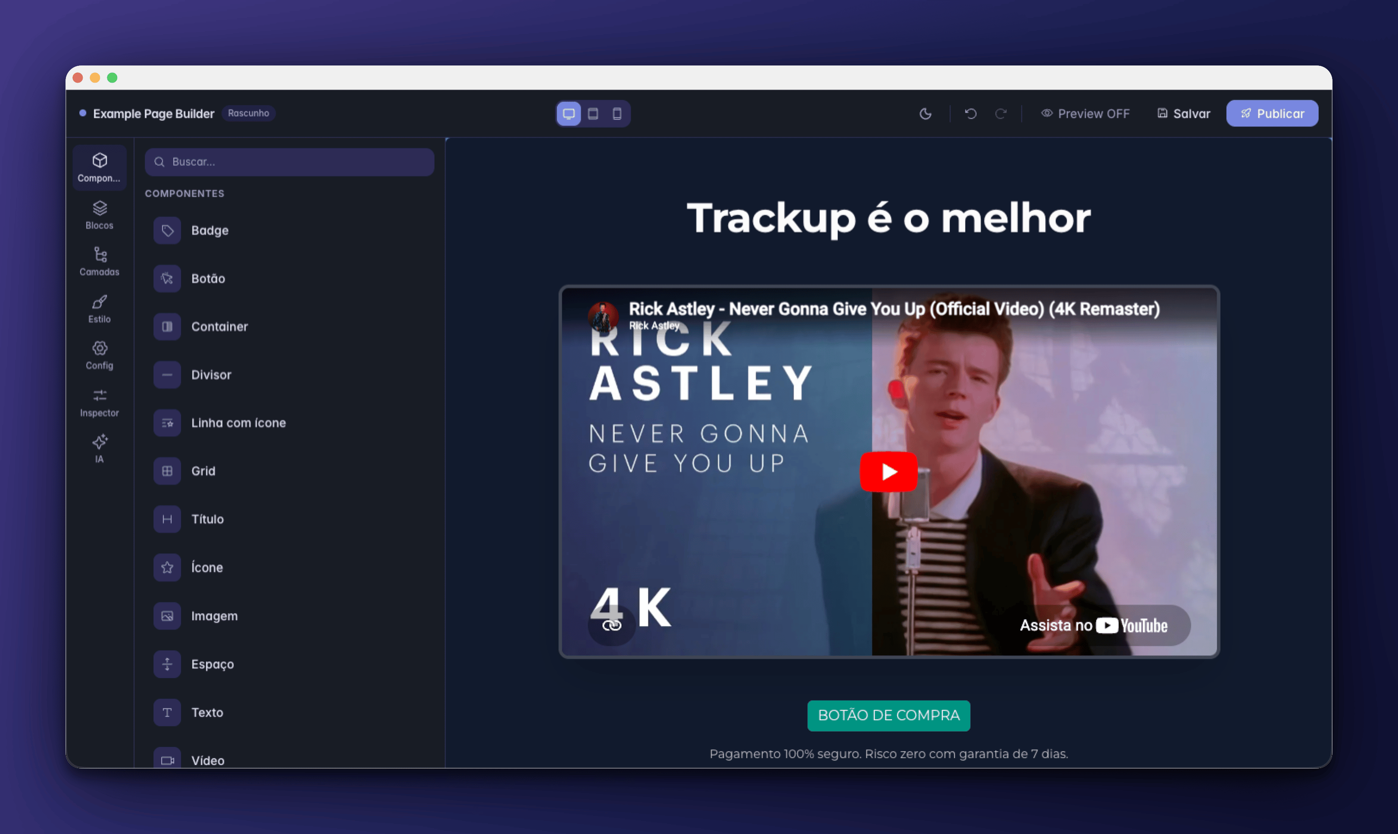Select the Imagem component icon

[167, 616]
